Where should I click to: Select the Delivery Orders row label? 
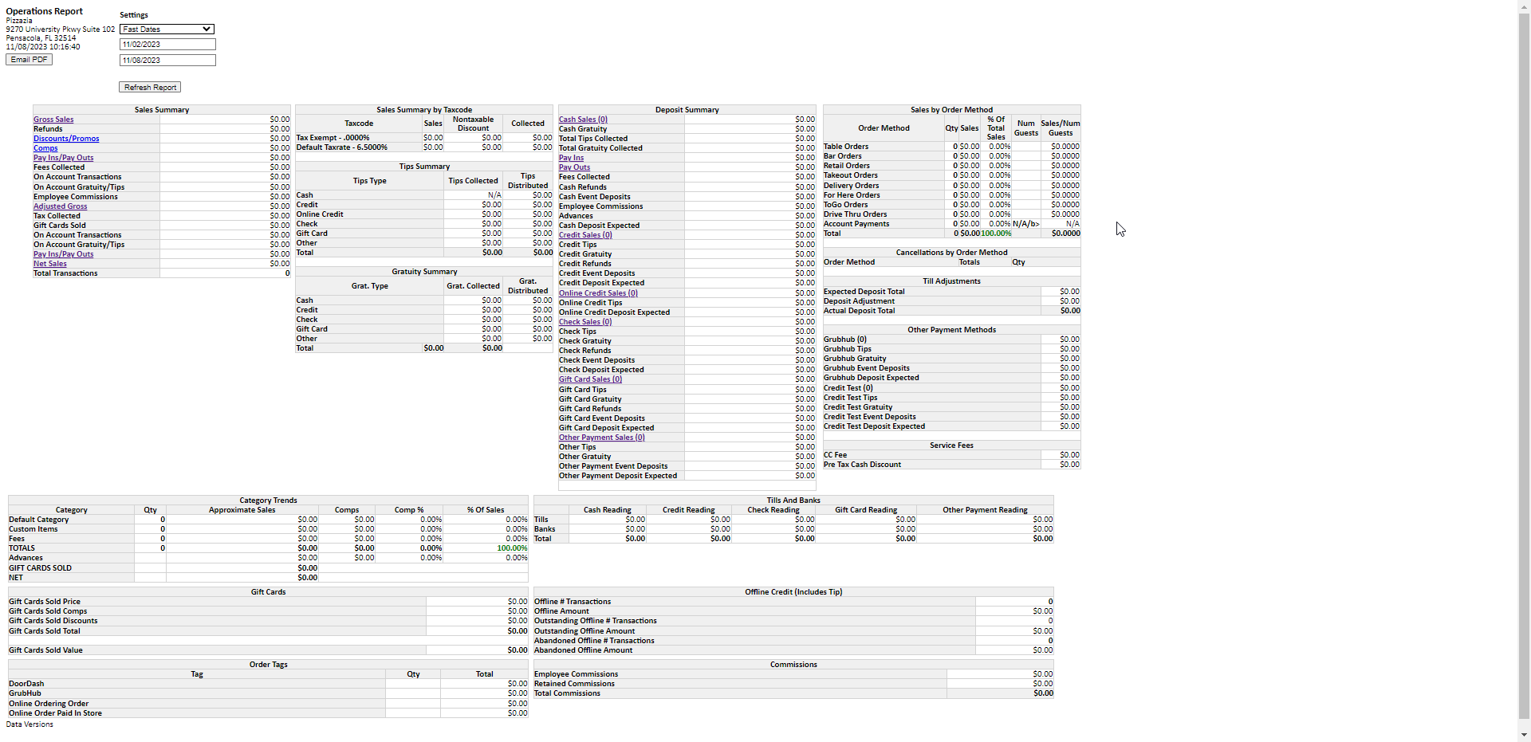point(852,186)
